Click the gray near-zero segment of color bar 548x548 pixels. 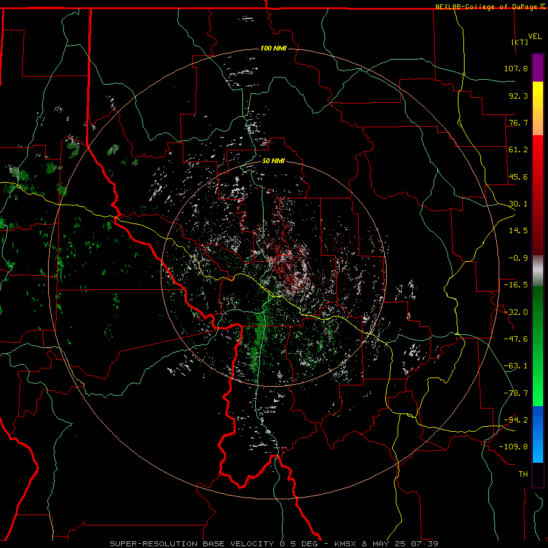pos(538,271)
